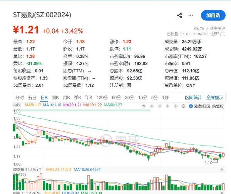Click the 52周最高 2.01 value
Screen dimensions: 231x194
click(40, 85)
